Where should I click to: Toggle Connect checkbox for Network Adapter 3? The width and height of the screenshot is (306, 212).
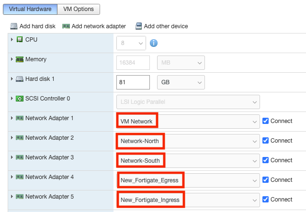click(266, 160)
